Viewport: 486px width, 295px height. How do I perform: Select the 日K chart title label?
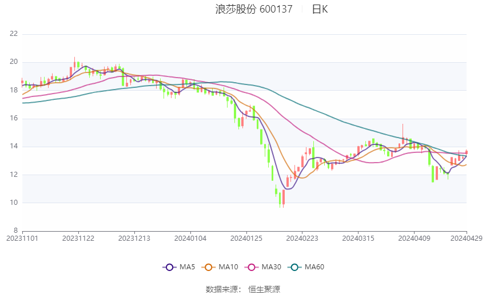(320, 9)
